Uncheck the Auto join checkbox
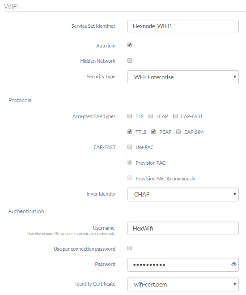Viewport: 246px width, 295px height. tap(130, 45)
